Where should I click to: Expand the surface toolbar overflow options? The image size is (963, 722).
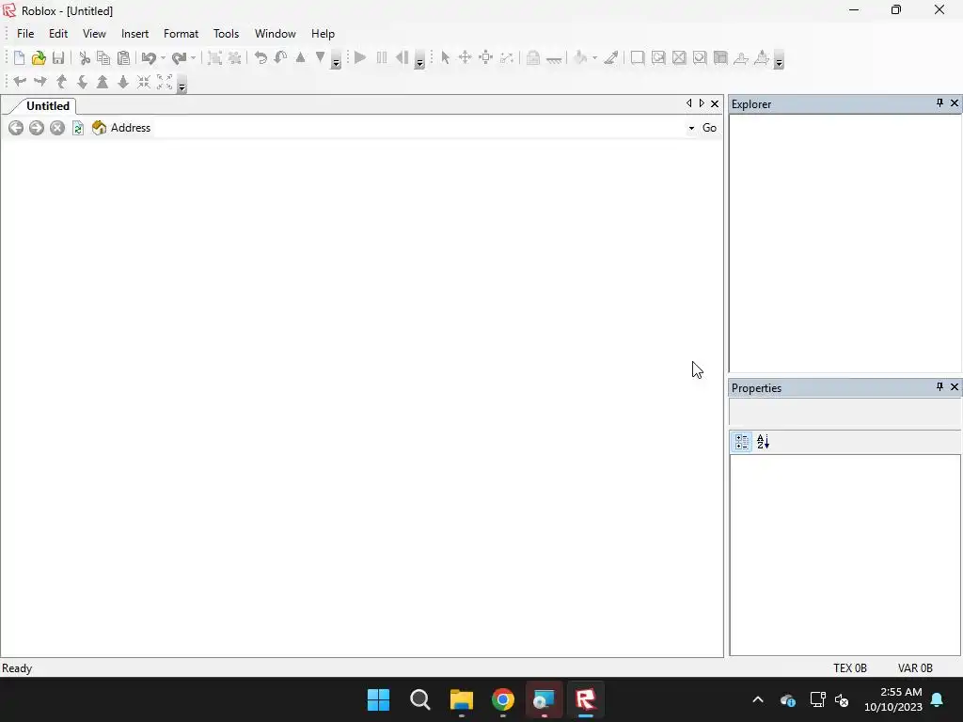(779, 59)
